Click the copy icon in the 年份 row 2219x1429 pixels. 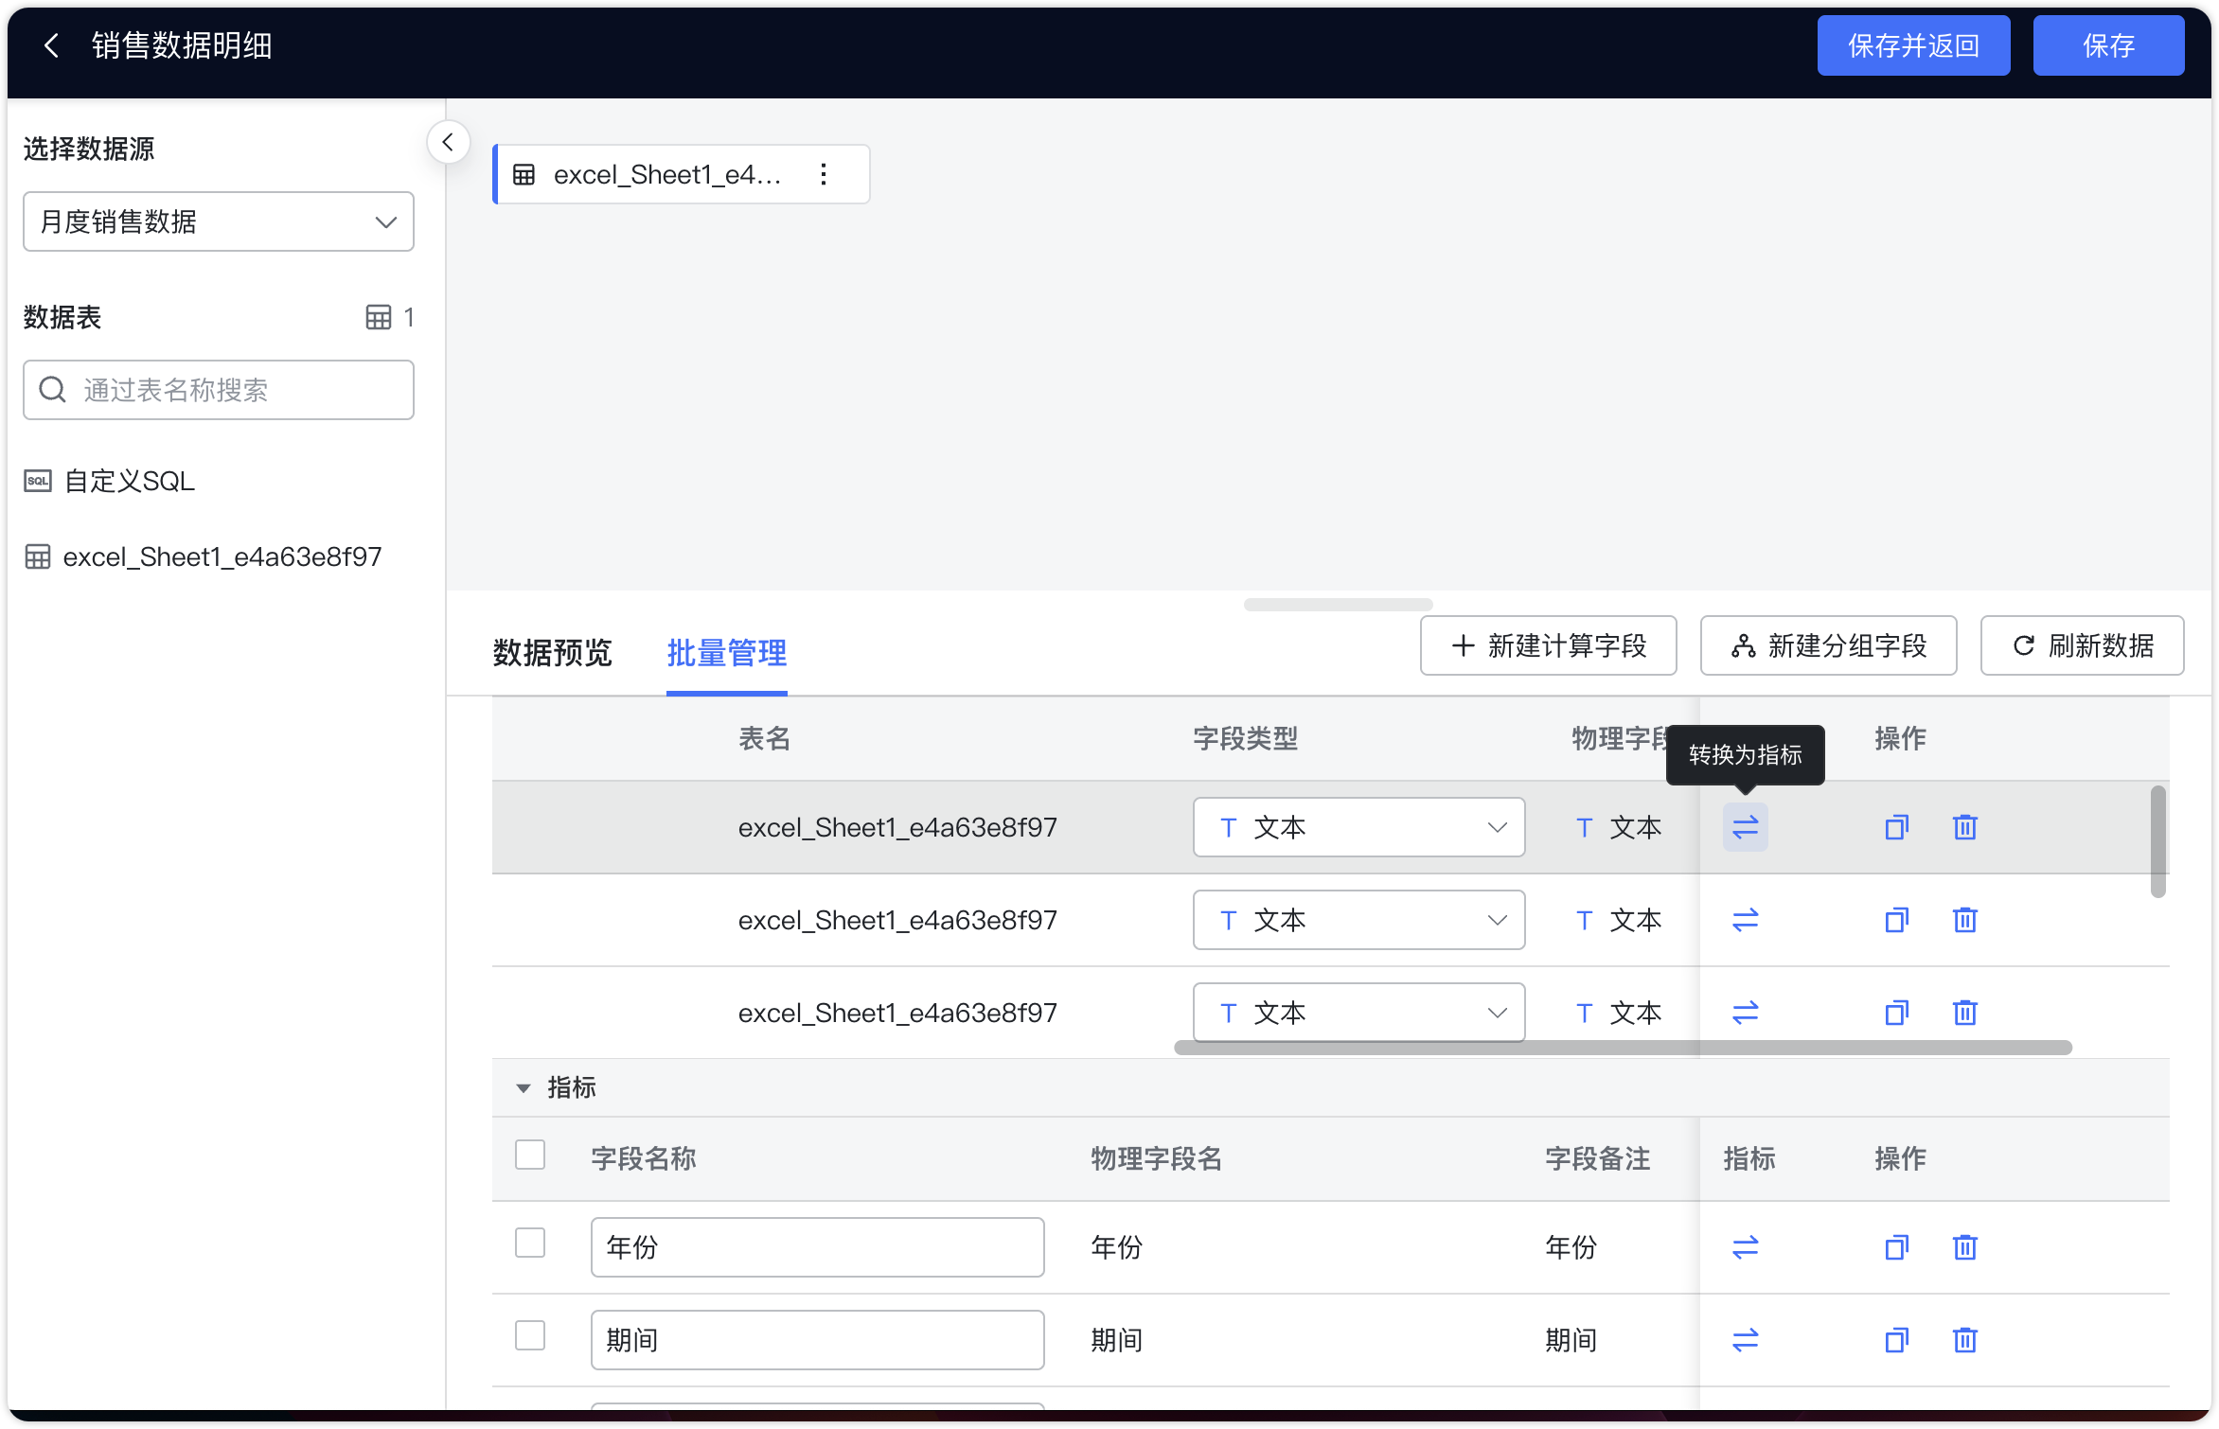pyautogui.click(x=1896, y=1247)
